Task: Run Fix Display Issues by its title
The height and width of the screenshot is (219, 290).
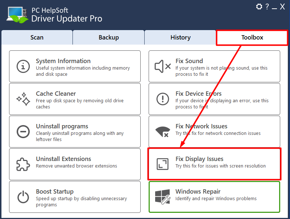Action: pyautogui.click(x=199, y=159)
